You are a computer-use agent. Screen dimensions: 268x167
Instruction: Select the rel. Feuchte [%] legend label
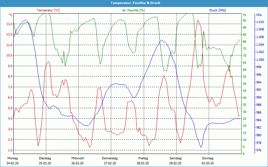(x=133, y=10)
